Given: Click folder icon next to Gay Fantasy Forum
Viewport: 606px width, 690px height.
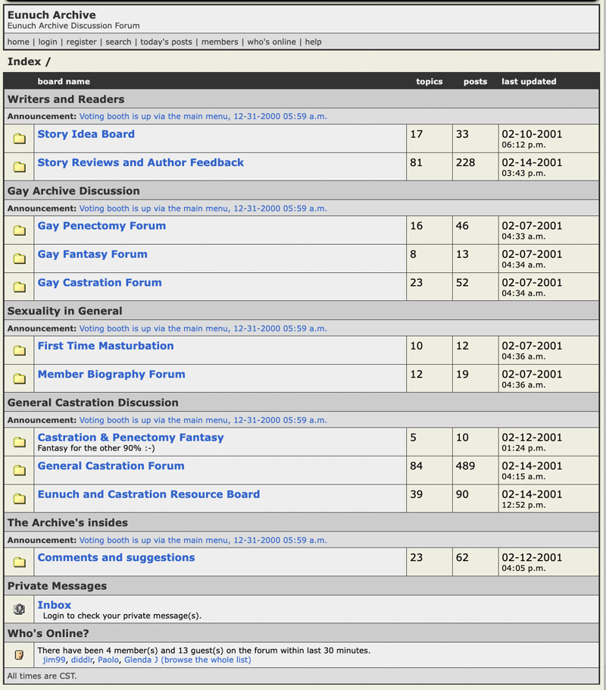Looking at the screenshot, I should [20, 259].
